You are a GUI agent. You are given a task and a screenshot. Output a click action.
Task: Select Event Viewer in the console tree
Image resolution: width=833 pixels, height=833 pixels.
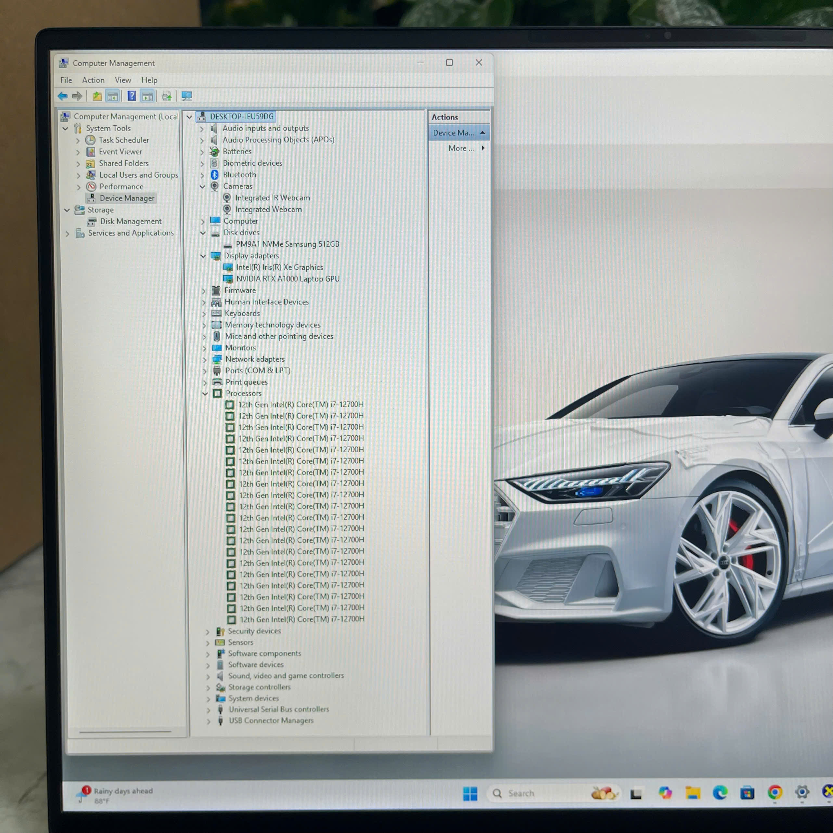pyautogui.click(x=120, y=152)
